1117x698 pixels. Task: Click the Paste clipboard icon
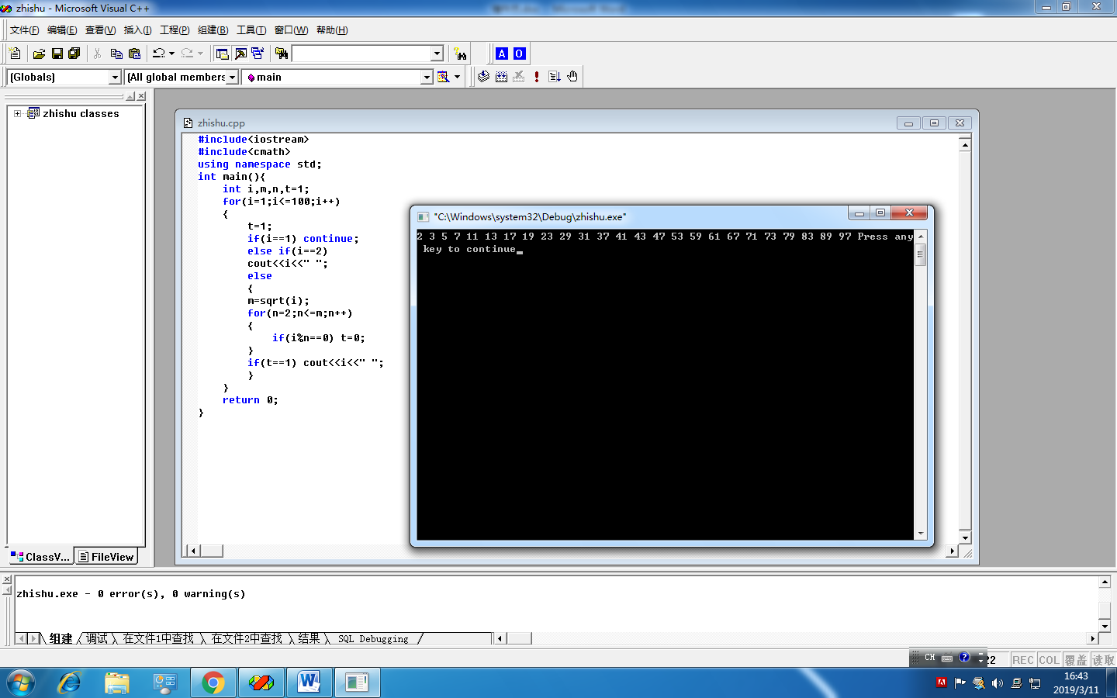(134, 54)
